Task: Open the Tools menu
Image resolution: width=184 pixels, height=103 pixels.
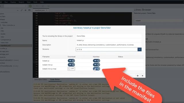Action: [x=35, y=2]
